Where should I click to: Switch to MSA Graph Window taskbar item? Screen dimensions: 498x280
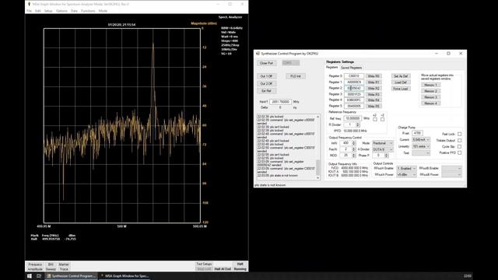click(124, 276)
